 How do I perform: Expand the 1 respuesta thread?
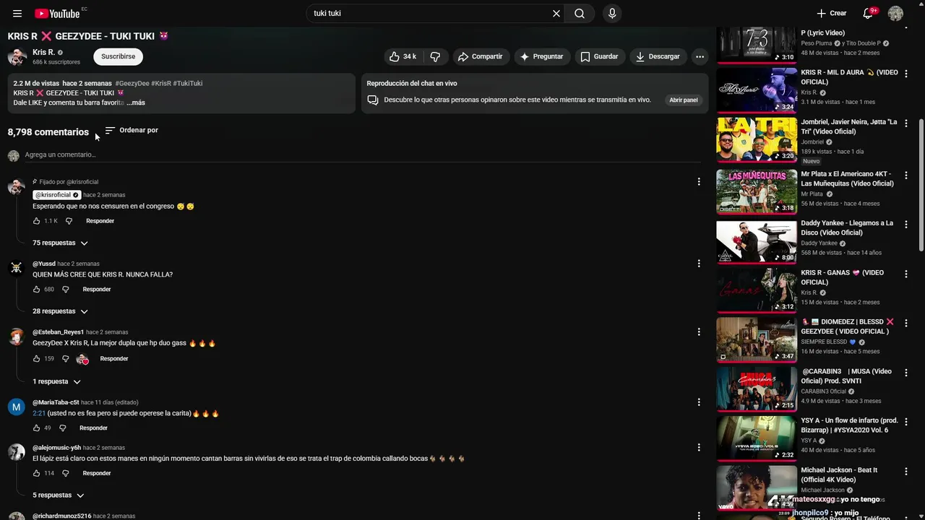point(57,381)
